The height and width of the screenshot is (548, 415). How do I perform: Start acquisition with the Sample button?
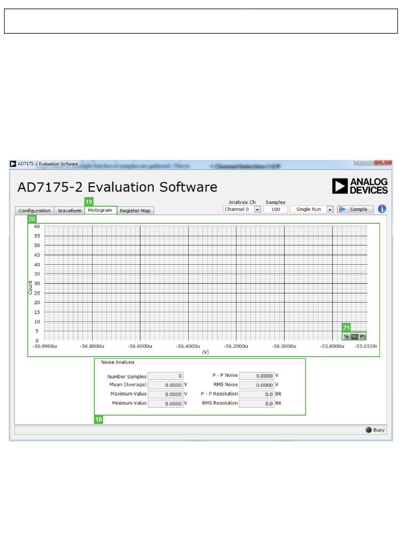click(x=355, y=209)
